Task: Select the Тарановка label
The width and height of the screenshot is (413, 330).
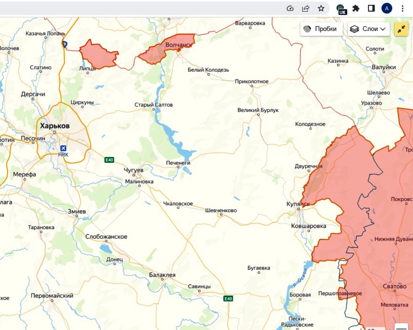Action: [41, 227]
